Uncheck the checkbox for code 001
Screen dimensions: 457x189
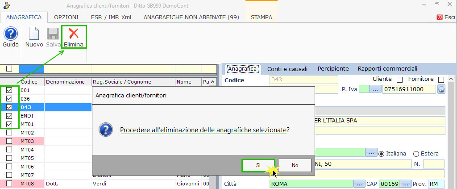tap(9, 90)
